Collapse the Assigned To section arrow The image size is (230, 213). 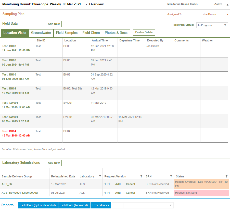tap(227, 14)
